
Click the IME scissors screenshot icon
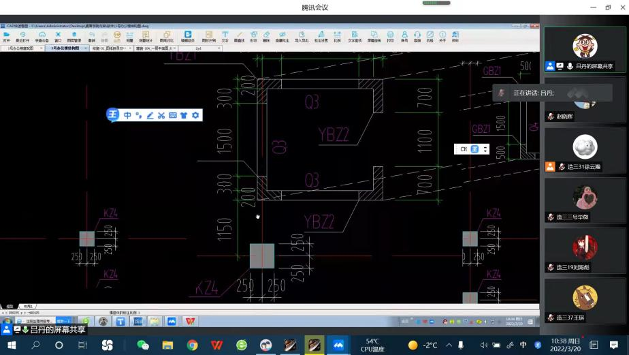[x=161, y=115]
